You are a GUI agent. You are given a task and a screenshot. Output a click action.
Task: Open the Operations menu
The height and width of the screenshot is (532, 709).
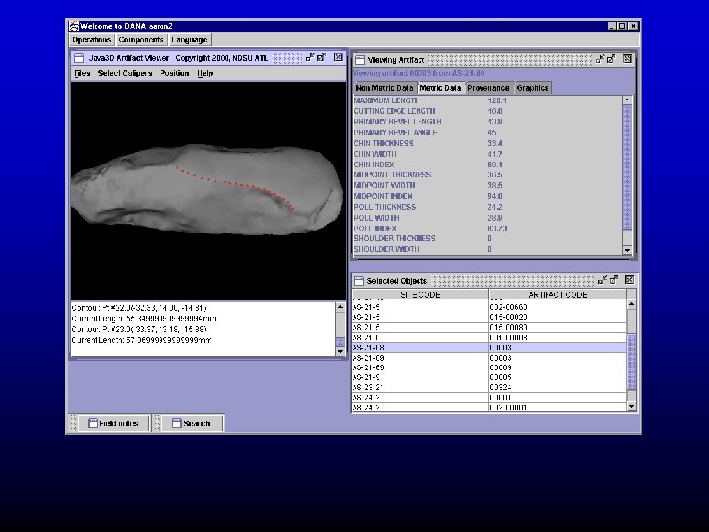[92, 40]
